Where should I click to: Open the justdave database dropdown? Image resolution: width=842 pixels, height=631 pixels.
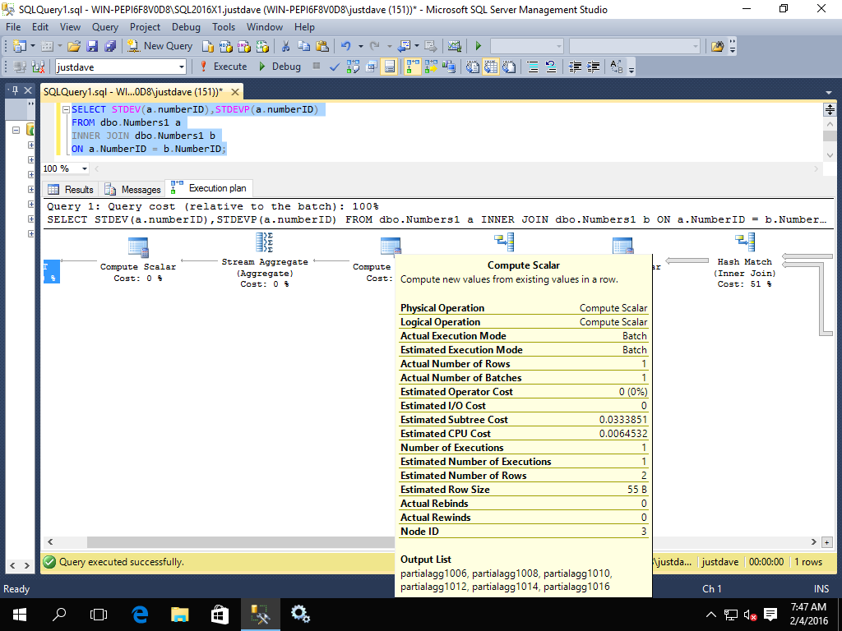183,67
